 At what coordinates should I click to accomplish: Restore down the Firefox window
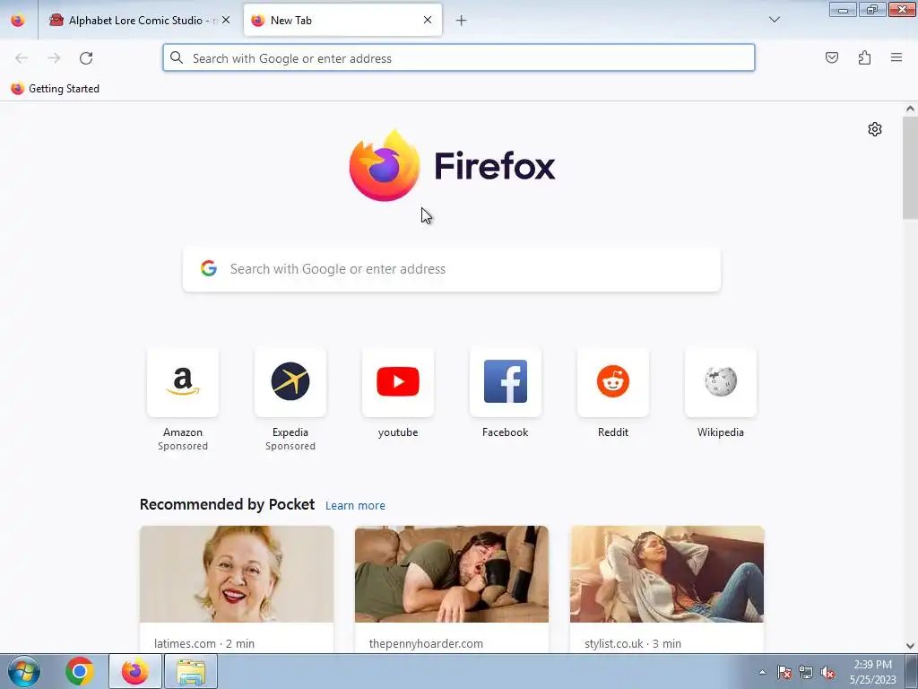(x=872, y=9)
